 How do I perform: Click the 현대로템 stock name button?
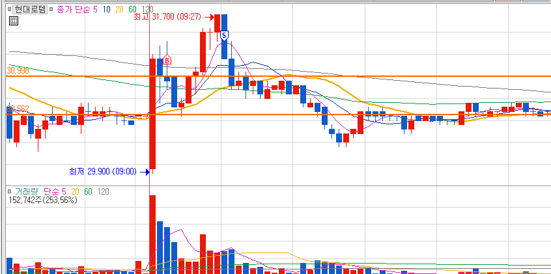coord(30,10)
